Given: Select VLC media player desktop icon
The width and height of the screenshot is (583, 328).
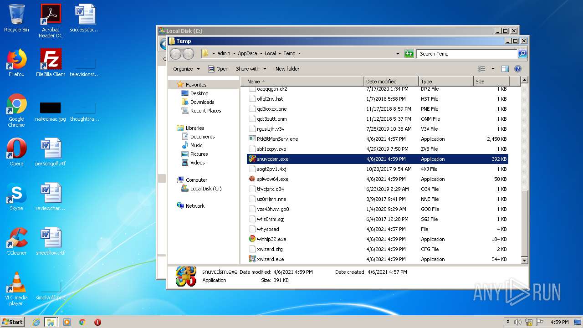Looking at the screenshot, I should tap(16, 289).
